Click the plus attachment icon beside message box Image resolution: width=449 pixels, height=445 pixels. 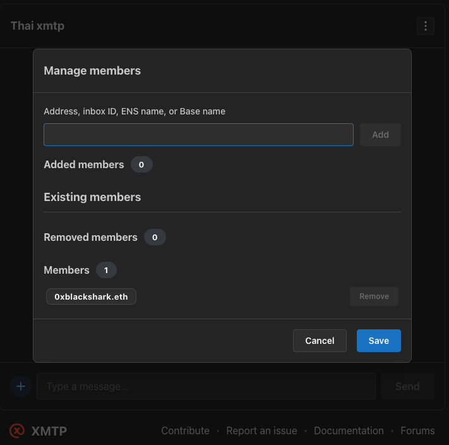(x=21, y=386)
